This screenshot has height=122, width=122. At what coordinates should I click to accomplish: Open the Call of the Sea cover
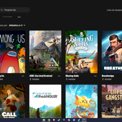click(13, 101)
